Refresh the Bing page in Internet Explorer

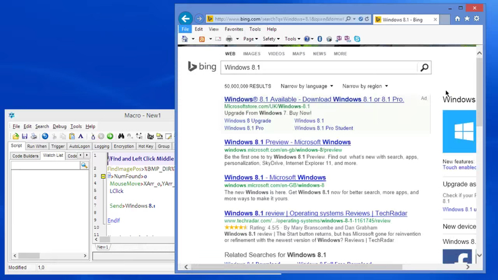367,19
